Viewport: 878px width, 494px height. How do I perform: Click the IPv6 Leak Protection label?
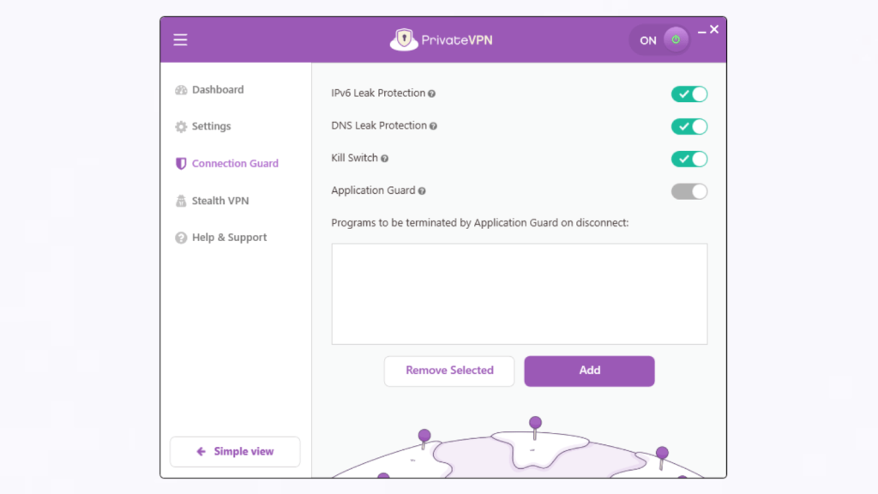coord(378,93)
